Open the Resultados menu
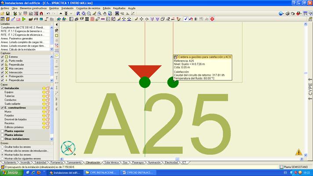The width and height of the screenshot is (313, 176). [119, 8]
